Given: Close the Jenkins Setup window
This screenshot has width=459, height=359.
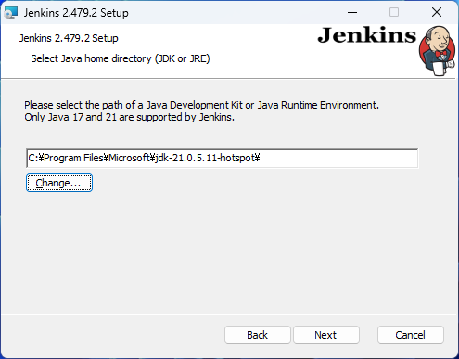Looking at the screenshot, I should tap(437, 13).
